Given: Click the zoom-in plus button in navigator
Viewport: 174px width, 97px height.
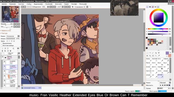Looking at the screenshot, I should point(17,24).
